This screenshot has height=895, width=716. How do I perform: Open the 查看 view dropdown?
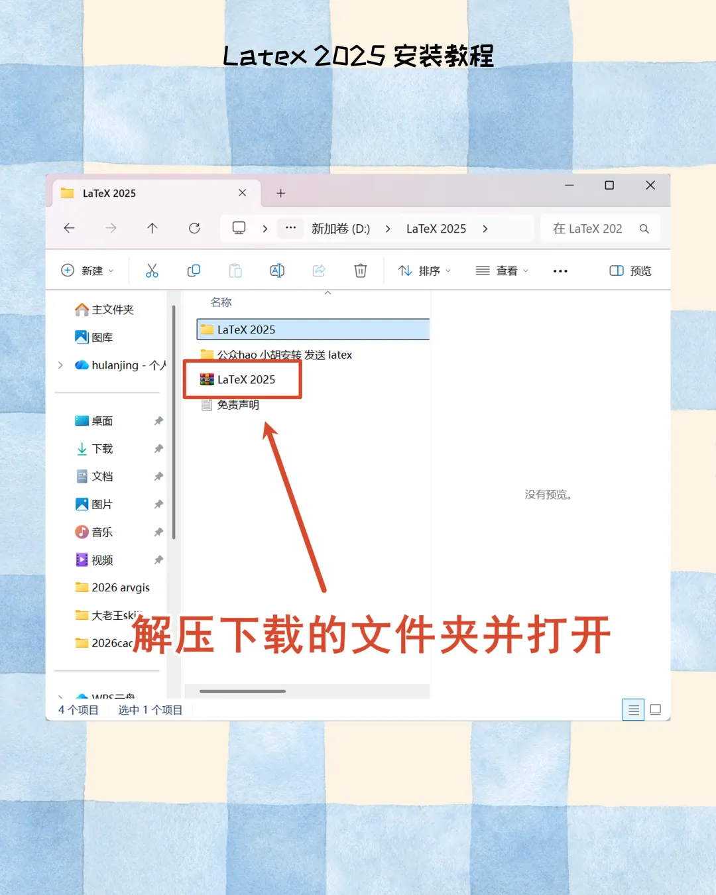(502, 270)
